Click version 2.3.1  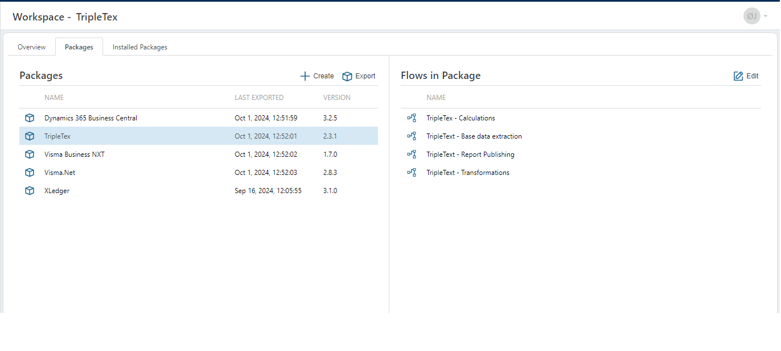tap(330, 136)
